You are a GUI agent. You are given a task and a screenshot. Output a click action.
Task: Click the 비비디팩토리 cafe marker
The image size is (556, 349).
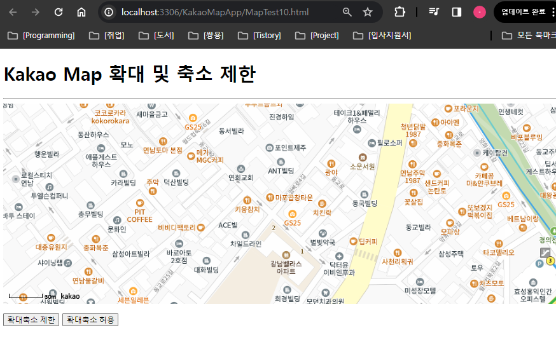200,228
